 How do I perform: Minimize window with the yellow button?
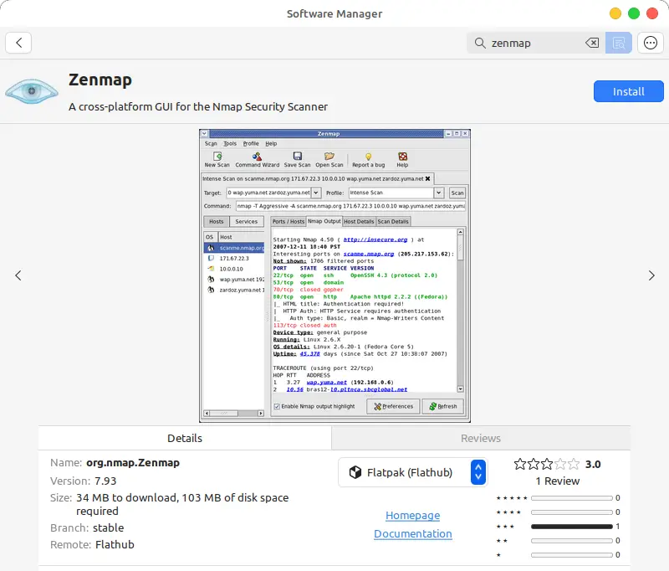coord(615,13)
